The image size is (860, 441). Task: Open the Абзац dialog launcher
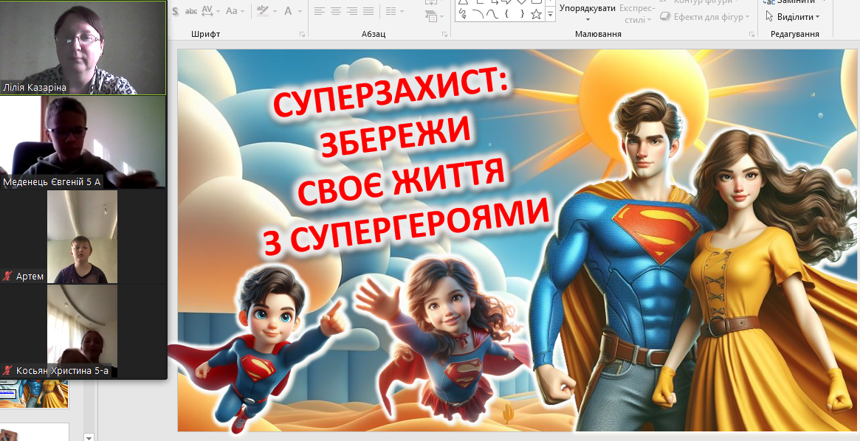(x=445, y=35)
